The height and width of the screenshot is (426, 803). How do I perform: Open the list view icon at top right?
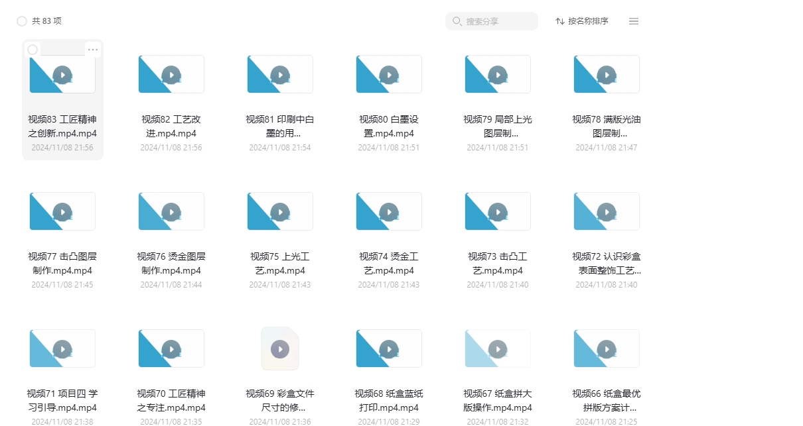tap(634, 21)
